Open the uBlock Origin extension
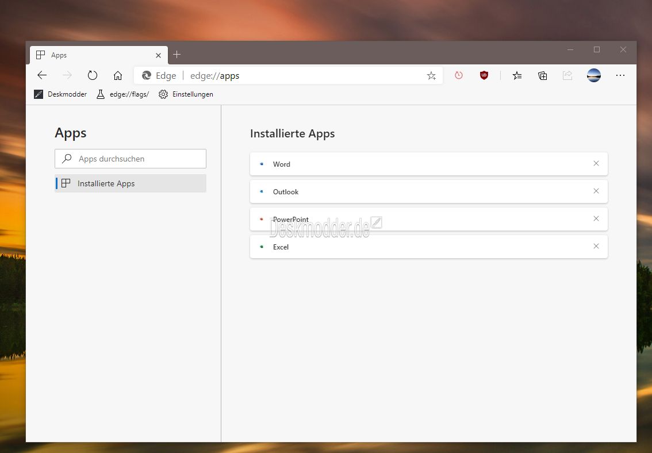 tap(484, 75)
